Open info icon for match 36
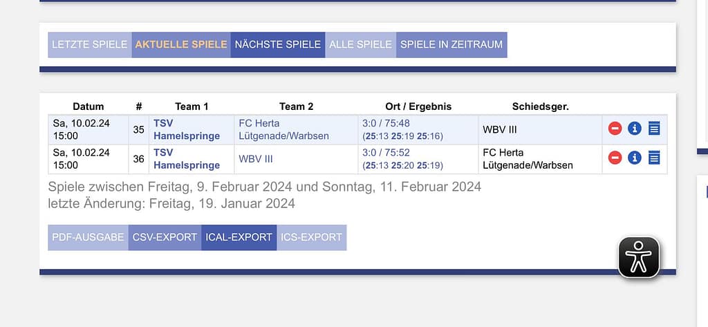This screenshot has width=708, height=327. click(x=635, y=158)
